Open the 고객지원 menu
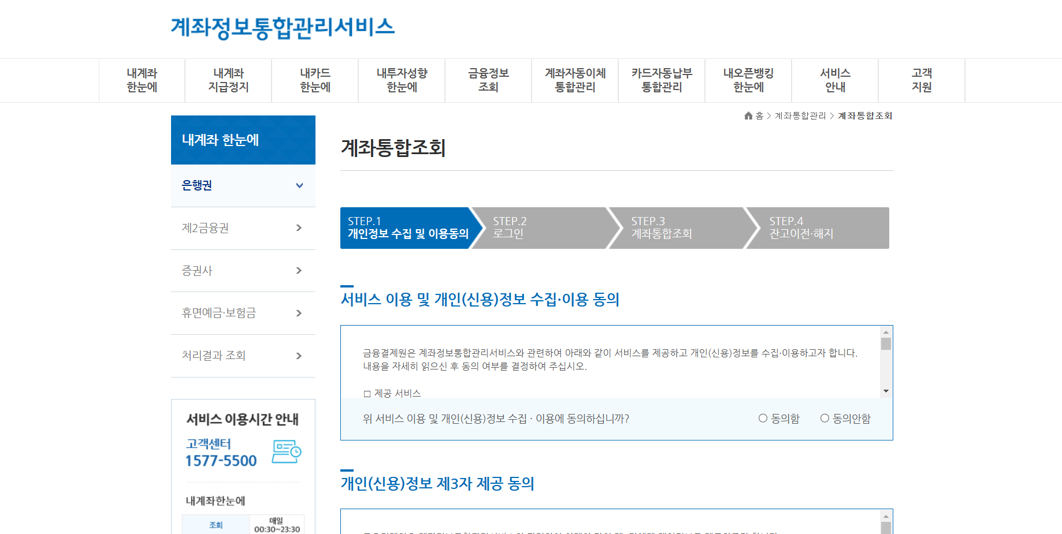 tap(921, 80)
